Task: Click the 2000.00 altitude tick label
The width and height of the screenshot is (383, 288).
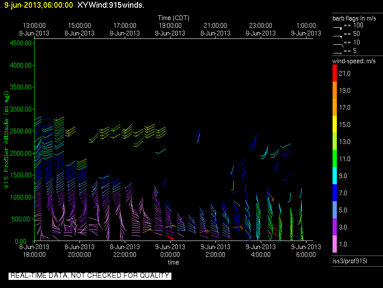Action: tap(21, 153)
